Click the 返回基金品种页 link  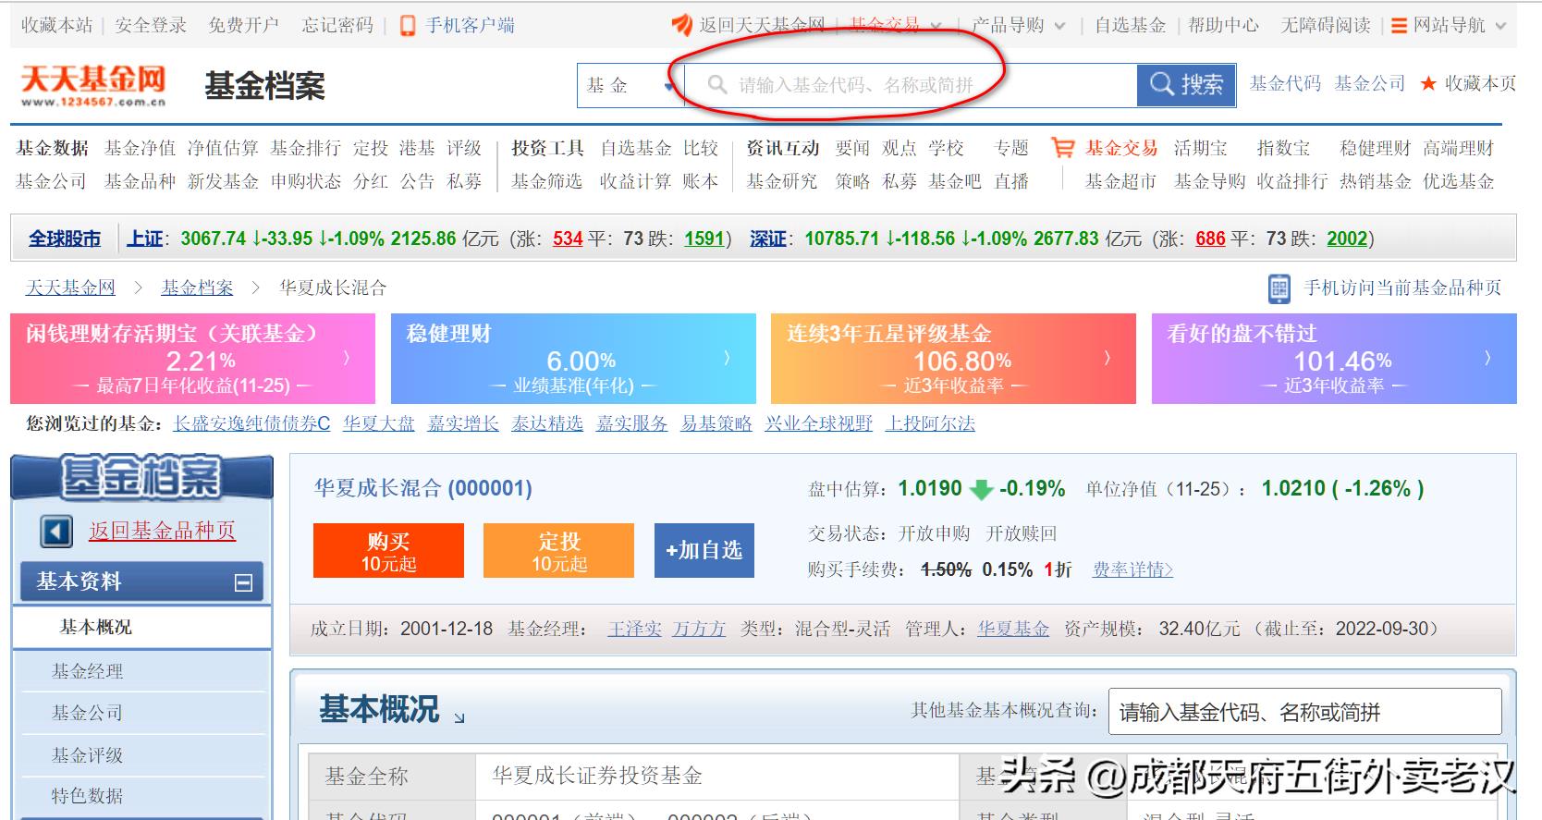click(x=163, y=531)
